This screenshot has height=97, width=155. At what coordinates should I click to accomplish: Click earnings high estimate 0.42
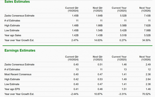76,79
